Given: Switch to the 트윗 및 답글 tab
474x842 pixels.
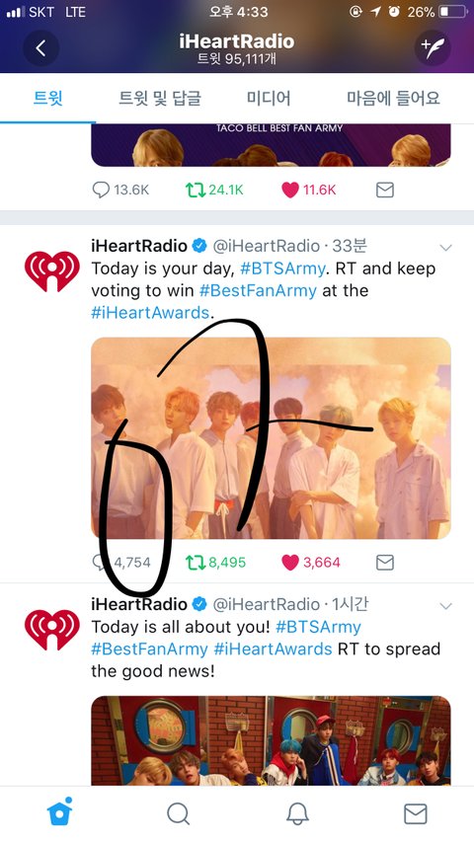Looking at the screenshot, I should coord(160,99).
